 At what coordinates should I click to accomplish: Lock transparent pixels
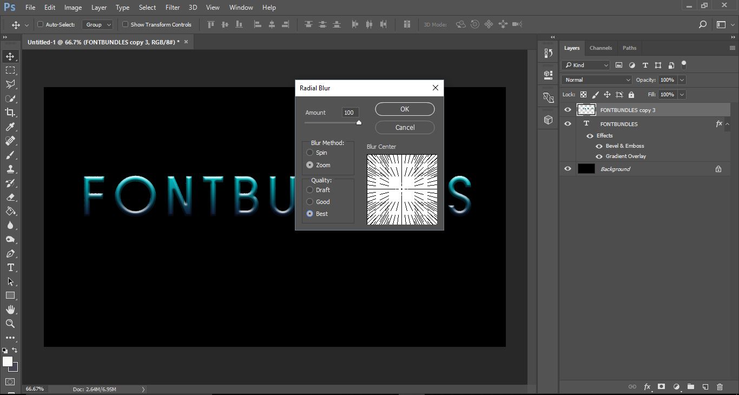click(583, 95)
